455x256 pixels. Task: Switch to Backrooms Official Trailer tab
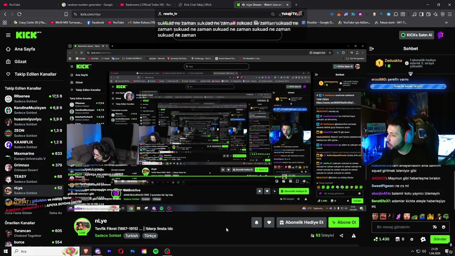(x=146, y=5)
